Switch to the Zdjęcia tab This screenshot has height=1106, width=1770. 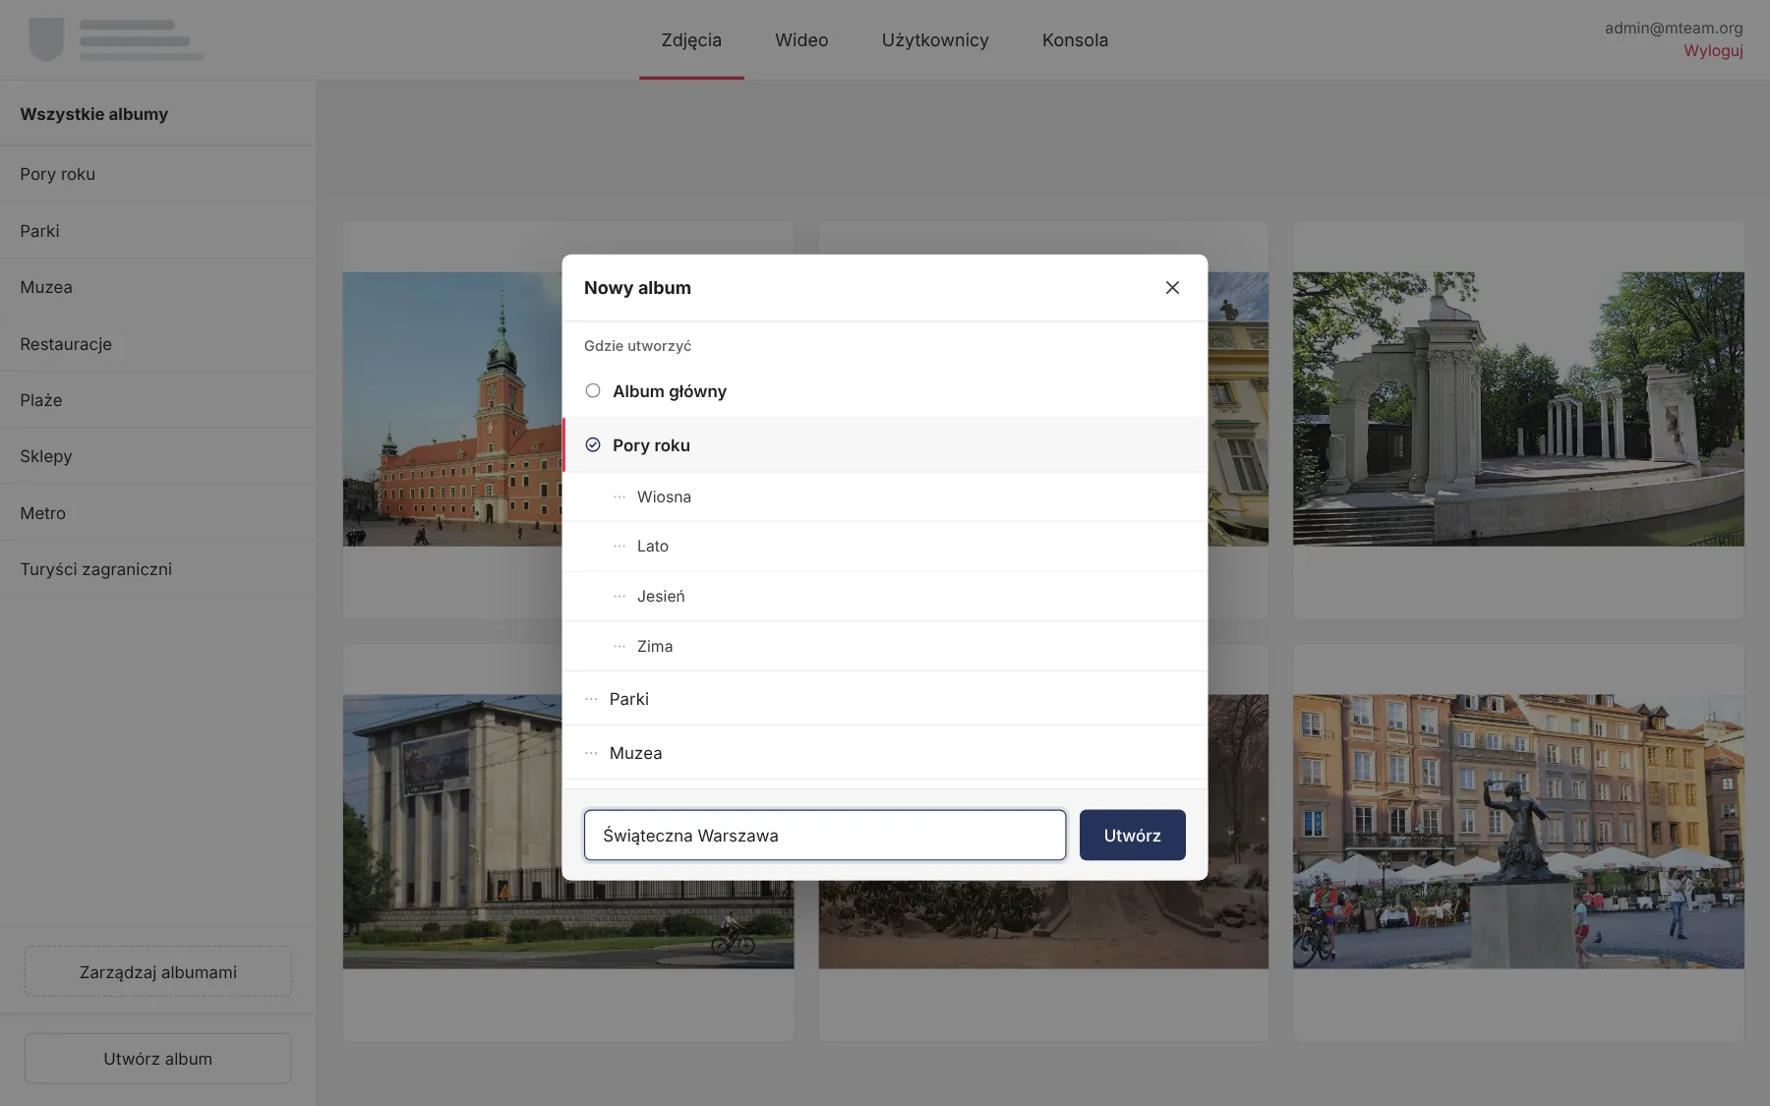[691, 40]
